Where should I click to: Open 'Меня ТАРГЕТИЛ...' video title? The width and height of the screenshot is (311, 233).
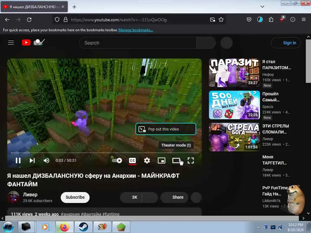[274, 160]
